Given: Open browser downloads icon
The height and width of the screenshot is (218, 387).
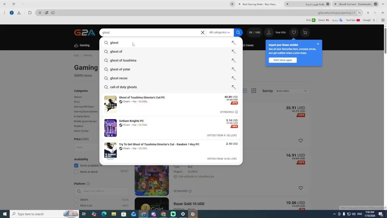Looking at the screenshot, I should pyautogui.click(x=19, y=13).
